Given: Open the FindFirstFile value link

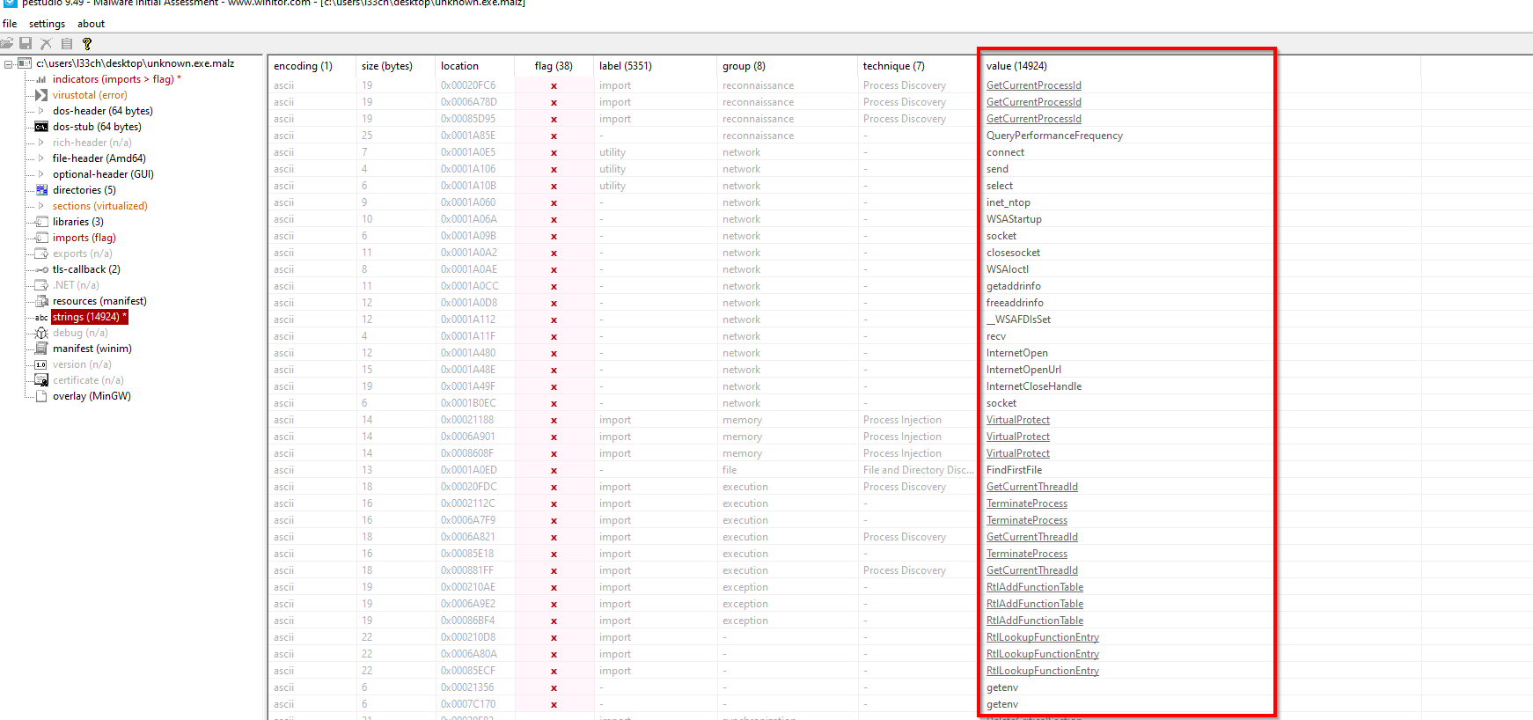Looking at the screenshot, I should pos(1014,470).
